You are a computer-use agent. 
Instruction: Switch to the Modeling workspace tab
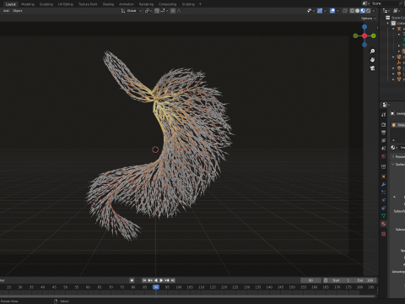tap(28, 4)
